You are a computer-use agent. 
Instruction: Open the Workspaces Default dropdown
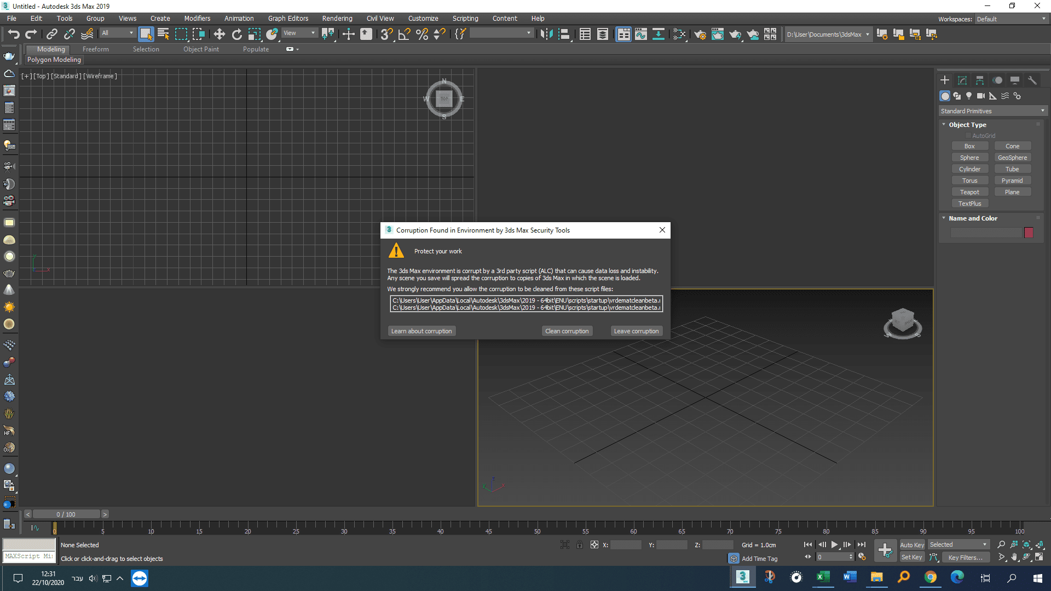click(x=1011, y=19)
